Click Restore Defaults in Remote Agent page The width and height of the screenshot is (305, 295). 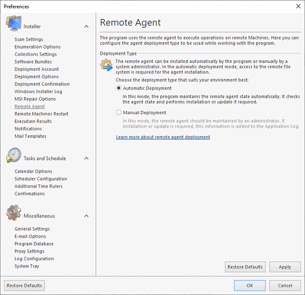pyautogui.click(x=245, y=267)
